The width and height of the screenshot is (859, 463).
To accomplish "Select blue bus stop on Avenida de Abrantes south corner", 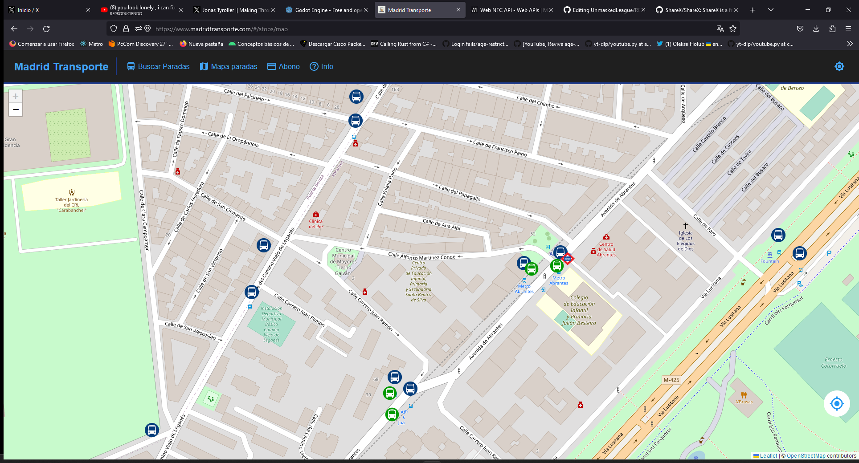I will click(x=410, y=389).
